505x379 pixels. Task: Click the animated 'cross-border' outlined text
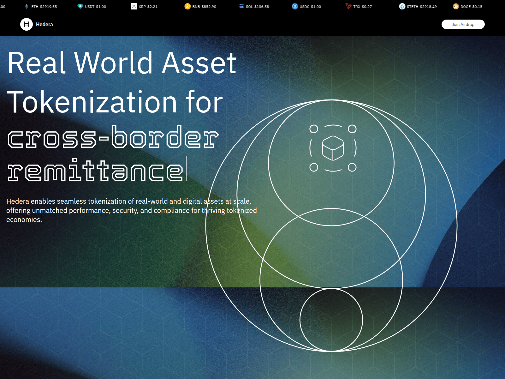click(x=113, y=137)
